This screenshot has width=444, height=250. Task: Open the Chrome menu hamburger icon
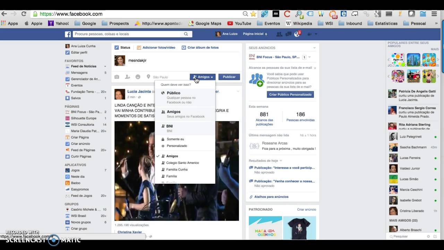point(434,14)
